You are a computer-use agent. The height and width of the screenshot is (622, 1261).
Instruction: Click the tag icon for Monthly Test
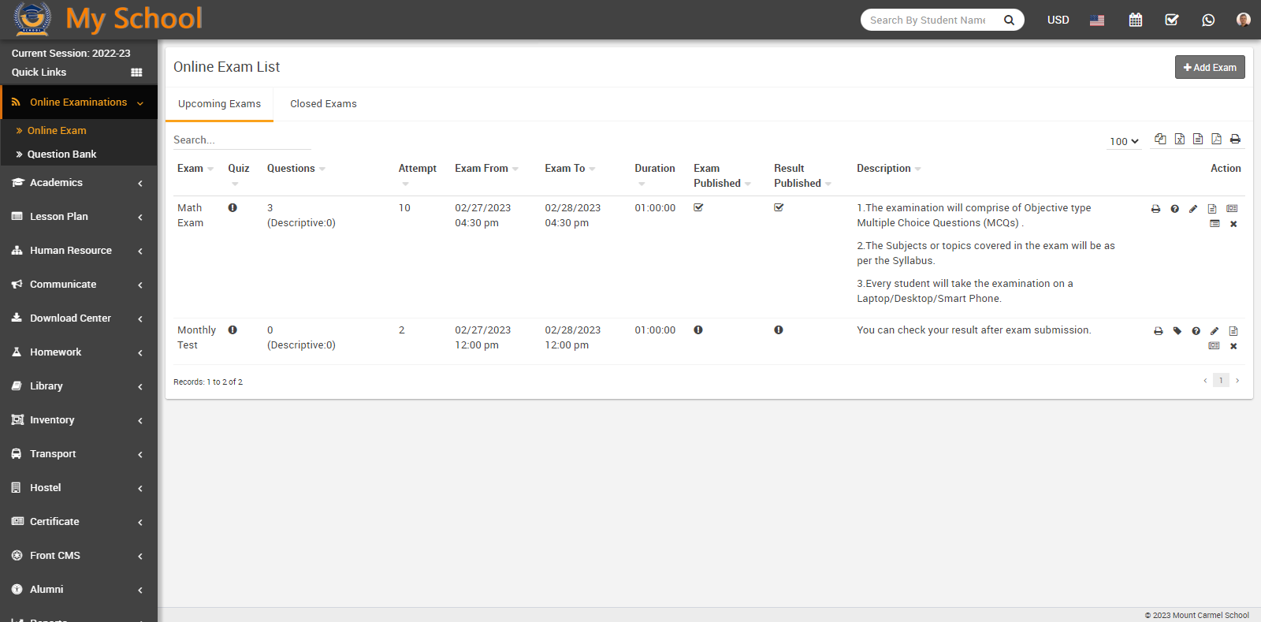click(1177, 331)
